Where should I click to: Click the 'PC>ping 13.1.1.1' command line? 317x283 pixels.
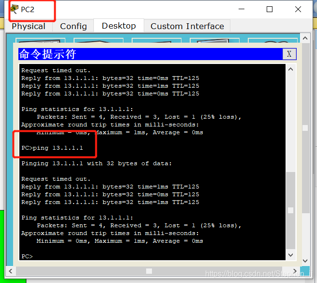coord(52,148)
